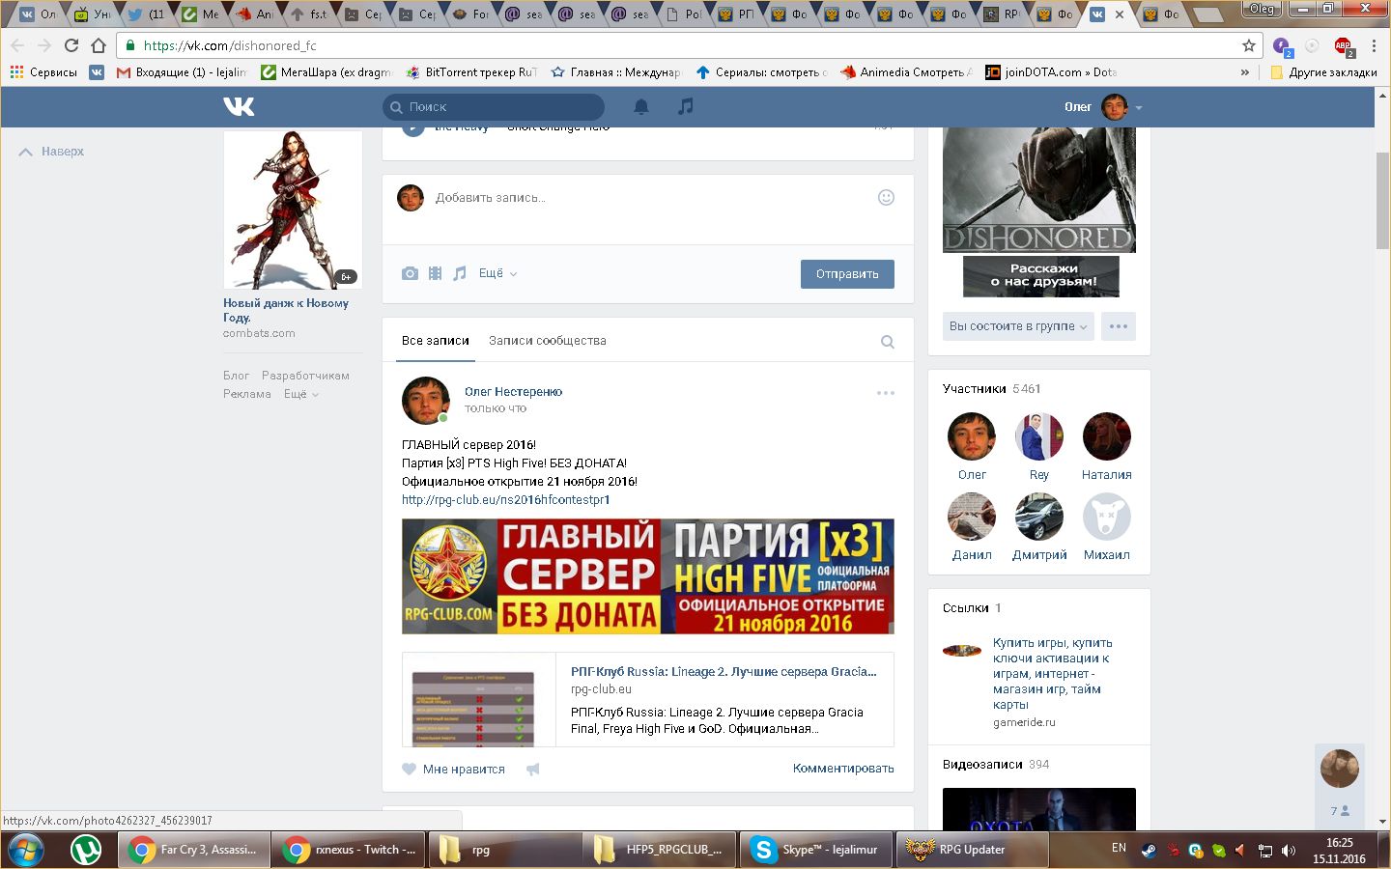
Task: Open the Adblock extension icon
Action: point(1343,45)
